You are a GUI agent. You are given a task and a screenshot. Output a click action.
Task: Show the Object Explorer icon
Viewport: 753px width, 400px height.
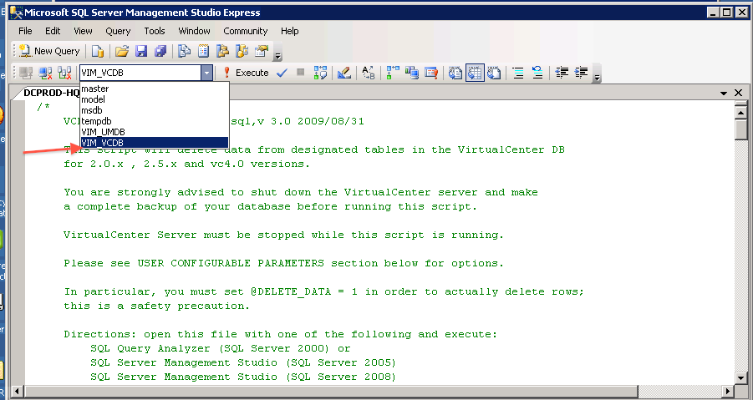222,51
